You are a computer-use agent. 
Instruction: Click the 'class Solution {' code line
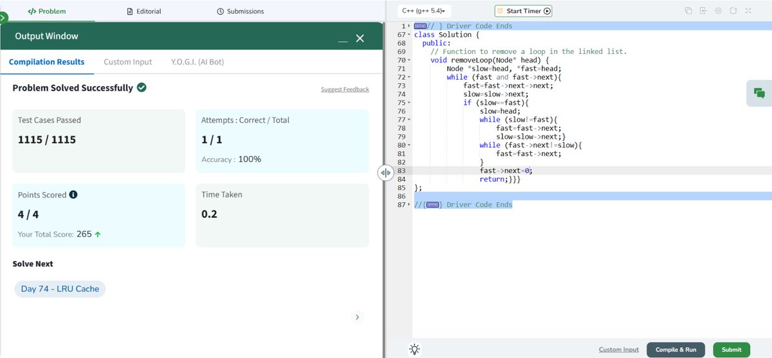pos(446,34)
